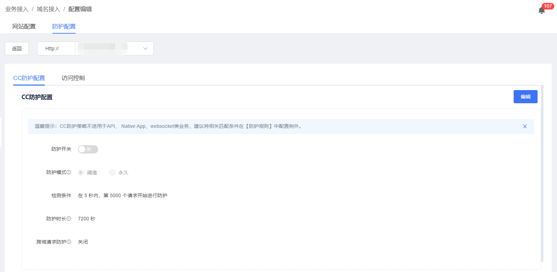The height and width of the screenshot is (272, 557).
Task: Expand the domain selection dropdown arrow
Action: (x=145, y=49)
